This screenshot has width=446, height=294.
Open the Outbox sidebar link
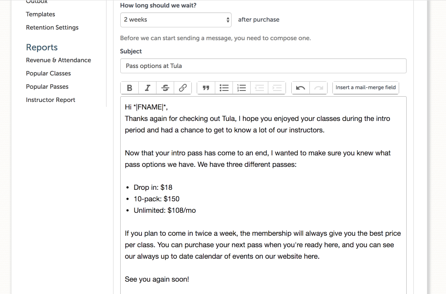coord(37,2)
